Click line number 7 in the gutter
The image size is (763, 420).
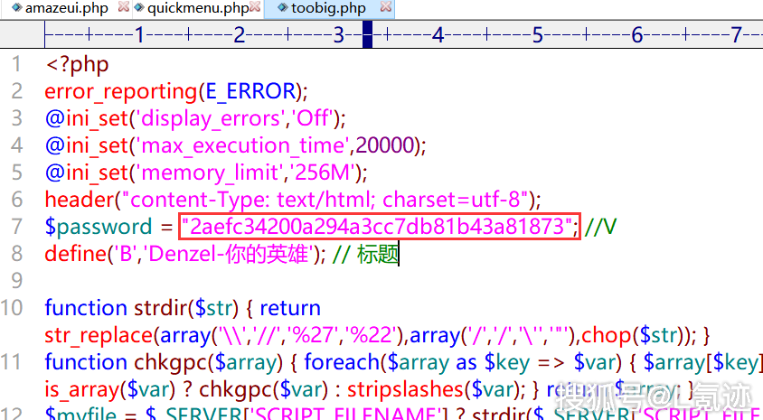click(17, 227)
